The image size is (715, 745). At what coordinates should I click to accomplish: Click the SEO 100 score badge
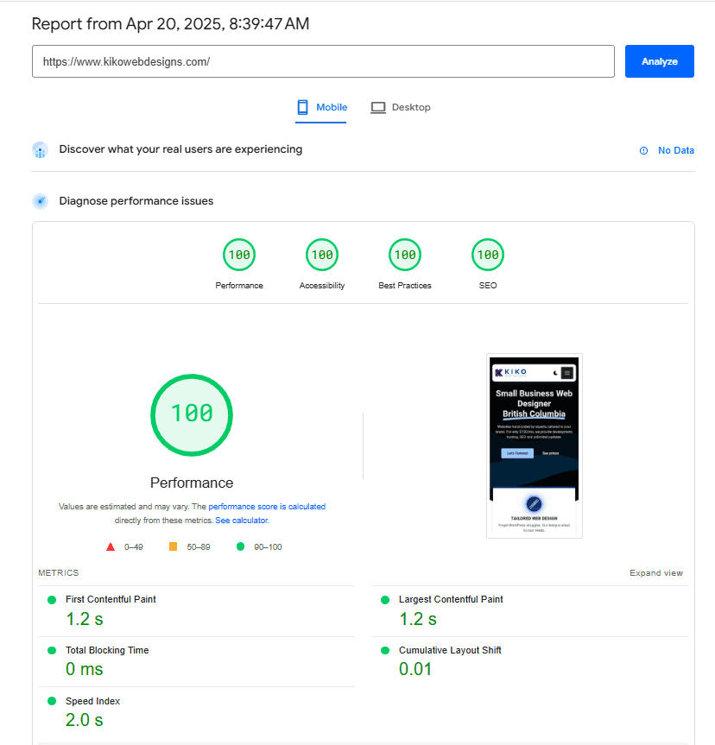(487, 255)
